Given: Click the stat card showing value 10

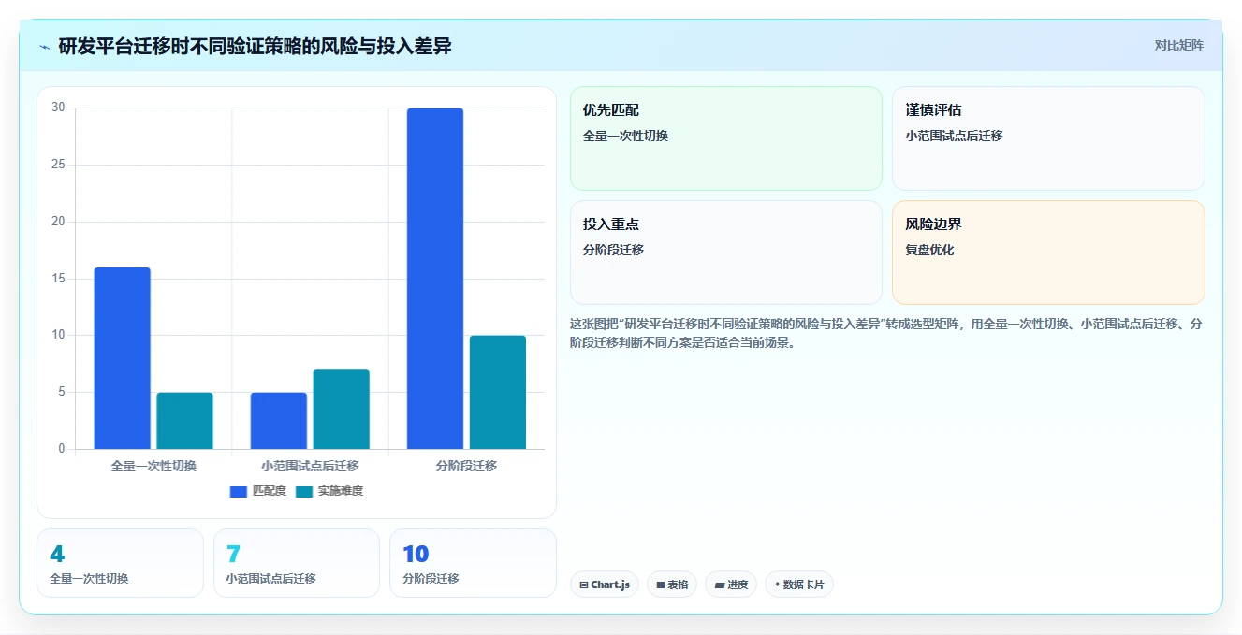Looking at the screenshot, I should click(x=473, y=563).
